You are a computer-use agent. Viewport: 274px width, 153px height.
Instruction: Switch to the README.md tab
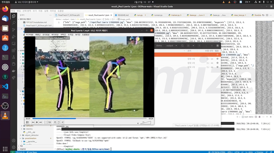122,15
